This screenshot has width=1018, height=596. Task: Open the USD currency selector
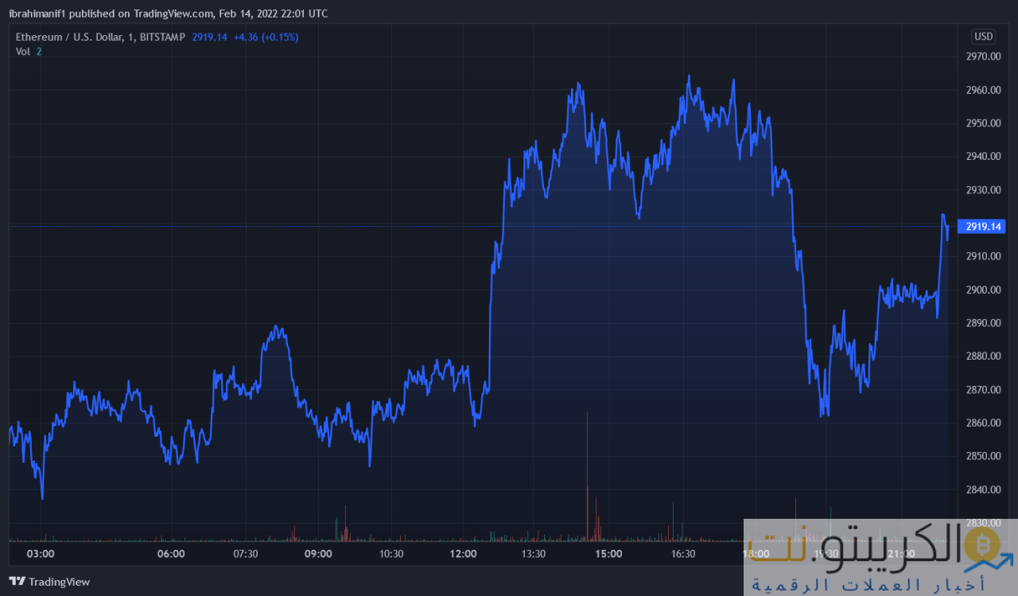(984, 37)
